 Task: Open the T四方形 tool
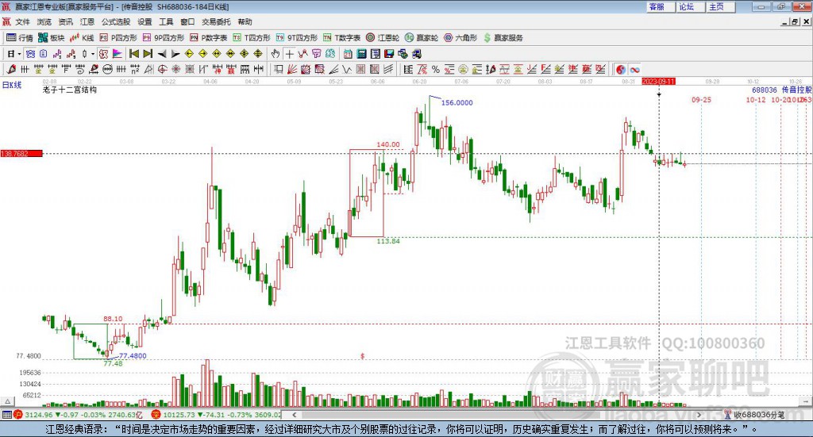click(x=252, y=38)
